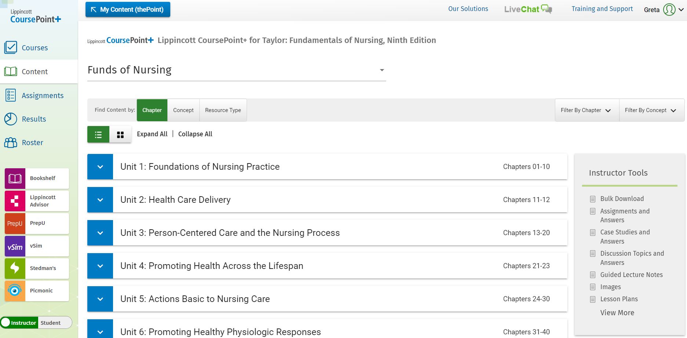Expand Unit 1: Foundations of Nursing Practice

[100, 167]
